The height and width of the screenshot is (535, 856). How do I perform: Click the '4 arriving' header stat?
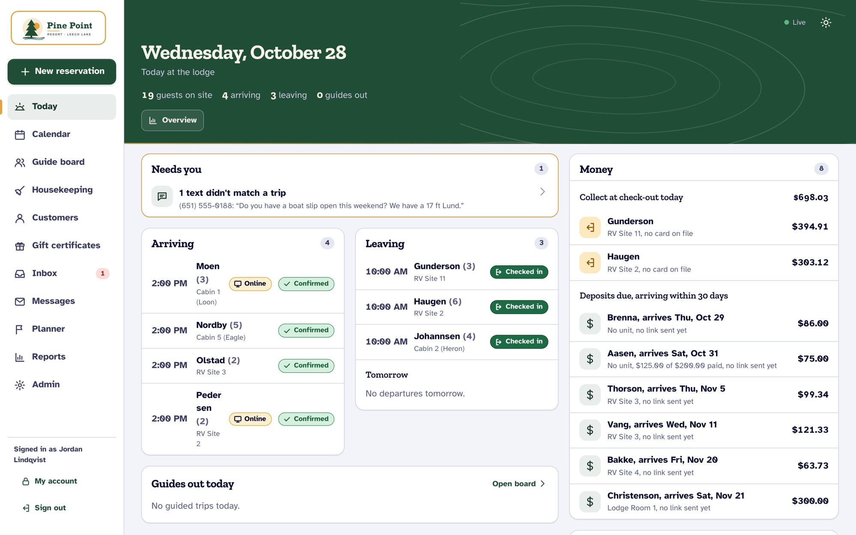click(241, 95)
